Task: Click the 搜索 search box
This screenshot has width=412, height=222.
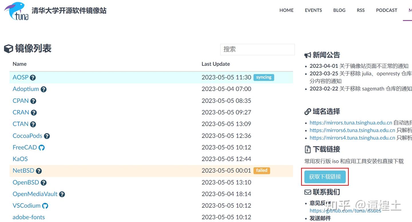Action: pyautogui.click(x=257, y=49)
